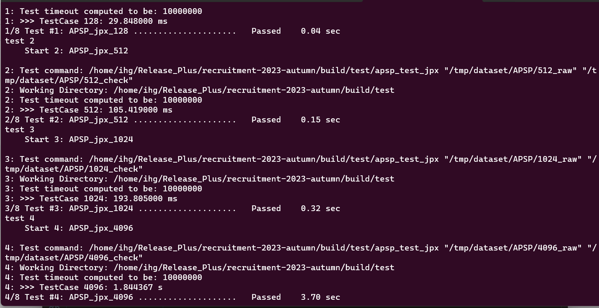This screenshot has width=599, height=308.
Task: Click Passed status for Test #4 APSP_jpx_4096
Action: [266, 297]
